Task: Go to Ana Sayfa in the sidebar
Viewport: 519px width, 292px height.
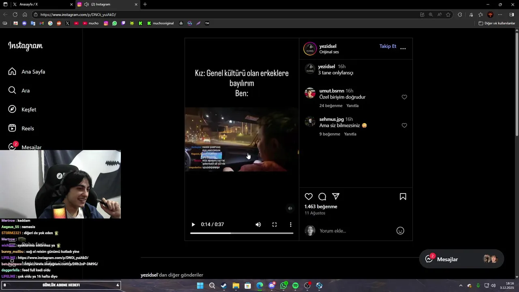Action: tap(27, 72)
